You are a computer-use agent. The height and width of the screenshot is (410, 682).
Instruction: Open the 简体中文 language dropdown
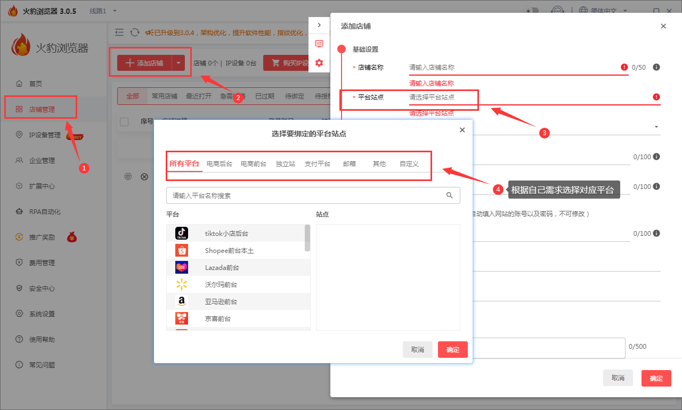609,11
